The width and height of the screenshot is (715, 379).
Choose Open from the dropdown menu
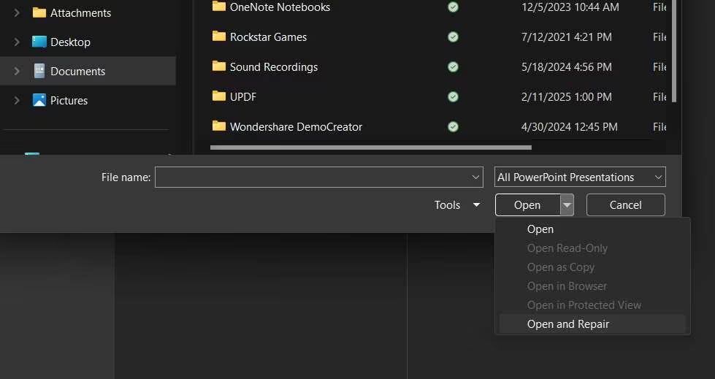click(540, 229)
